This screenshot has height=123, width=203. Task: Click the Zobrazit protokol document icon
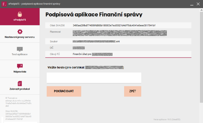[20, 84]
